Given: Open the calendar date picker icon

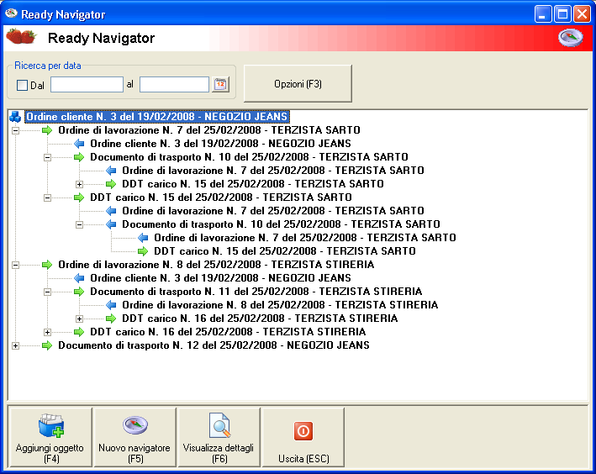Looking at the screenshot, I should 220,84.
